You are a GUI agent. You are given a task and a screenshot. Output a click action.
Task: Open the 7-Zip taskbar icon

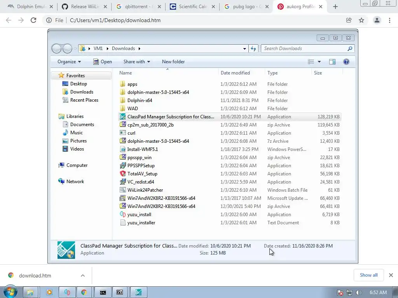coord(120,293)
